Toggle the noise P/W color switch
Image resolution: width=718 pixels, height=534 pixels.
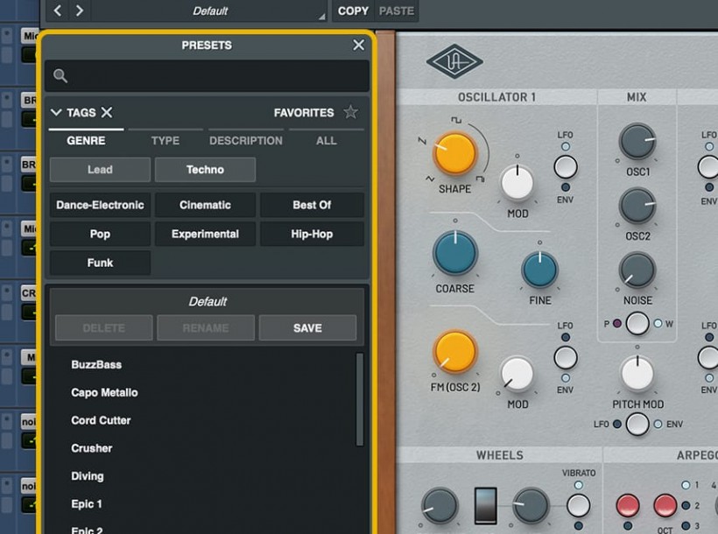(637, 323)
